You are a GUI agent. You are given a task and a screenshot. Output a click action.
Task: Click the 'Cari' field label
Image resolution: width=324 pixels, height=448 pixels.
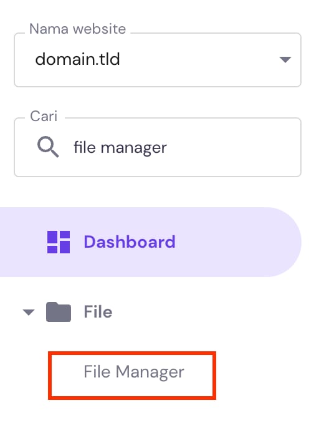[44, 116]
